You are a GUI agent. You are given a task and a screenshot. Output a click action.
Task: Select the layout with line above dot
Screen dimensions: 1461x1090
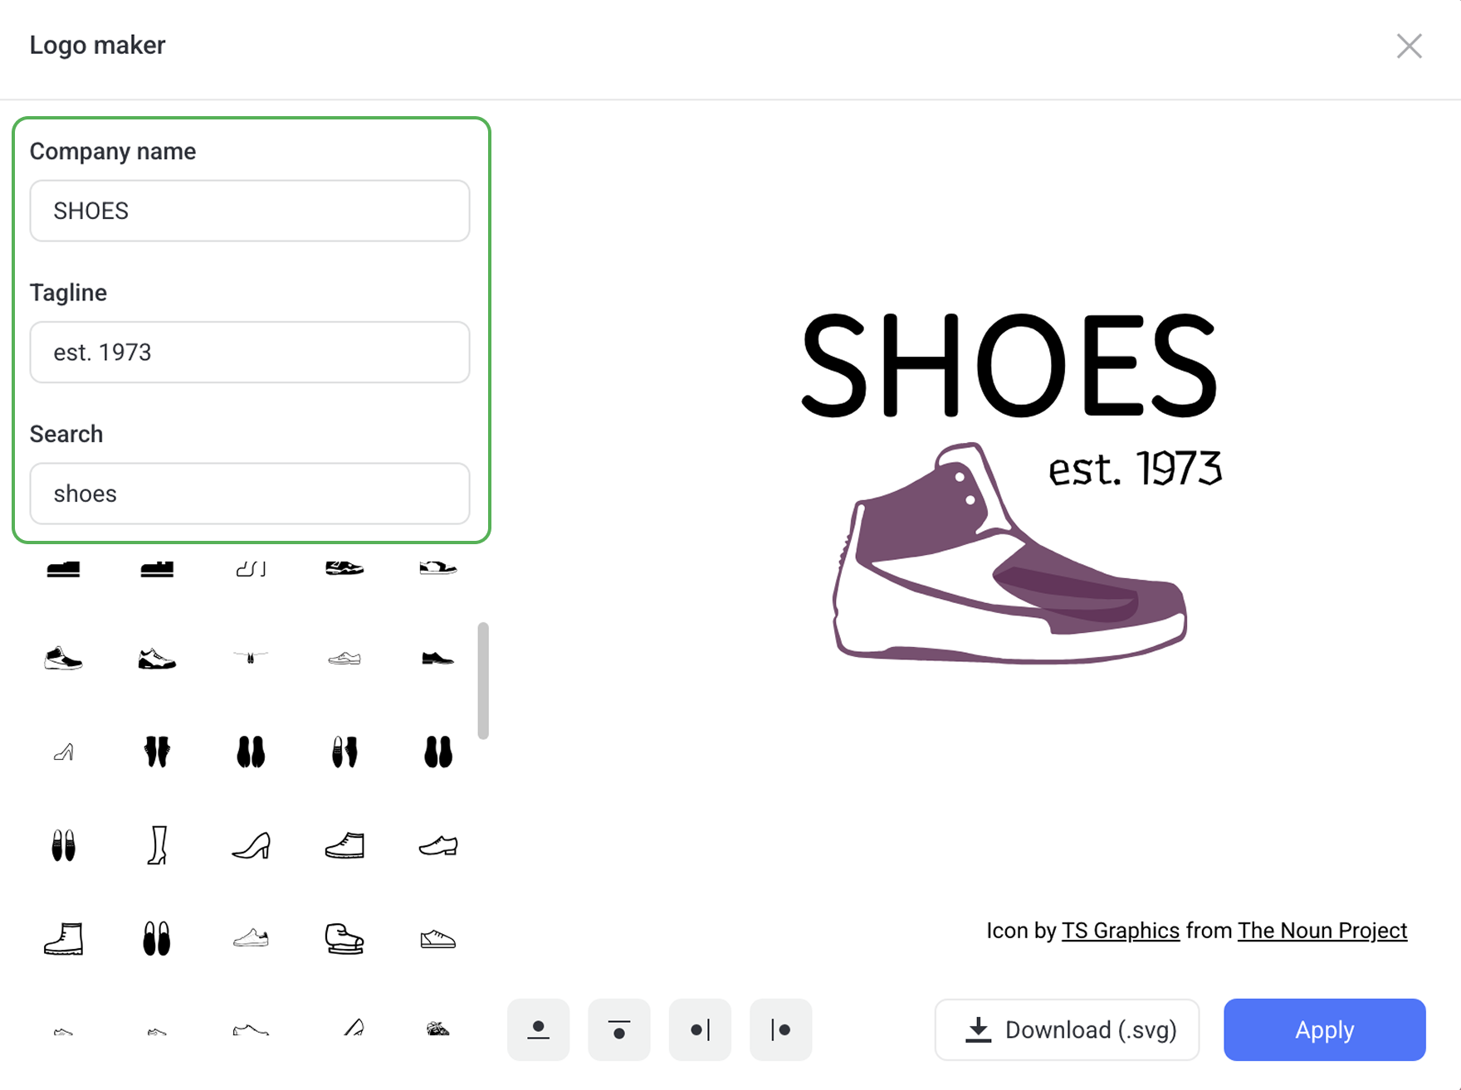[618, 1029]
